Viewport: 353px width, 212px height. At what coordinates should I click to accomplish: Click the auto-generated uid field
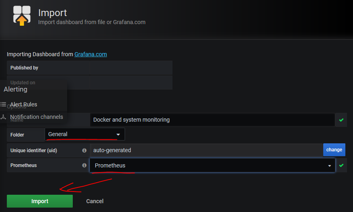point(206,150)
